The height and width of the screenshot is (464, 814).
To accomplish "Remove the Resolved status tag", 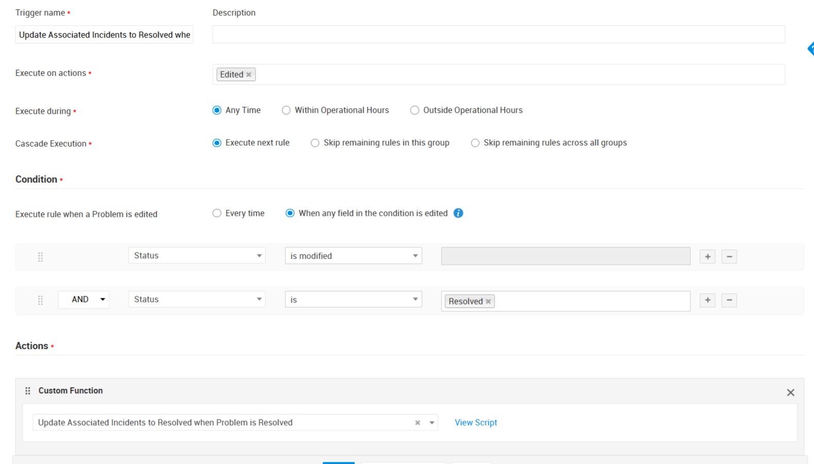I will 488,302.
